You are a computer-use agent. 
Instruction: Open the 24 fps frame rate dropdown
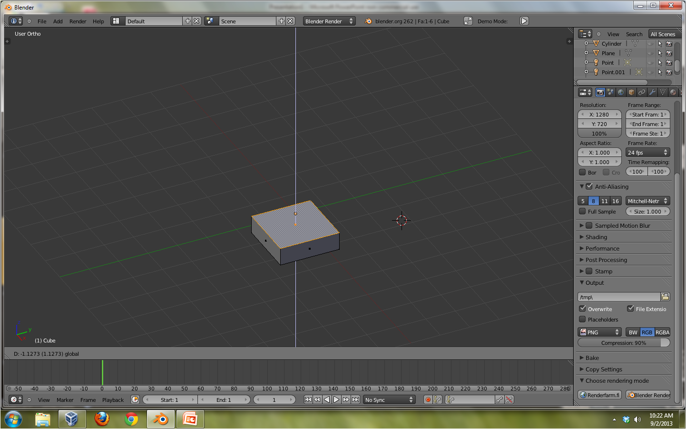point(648,152)
